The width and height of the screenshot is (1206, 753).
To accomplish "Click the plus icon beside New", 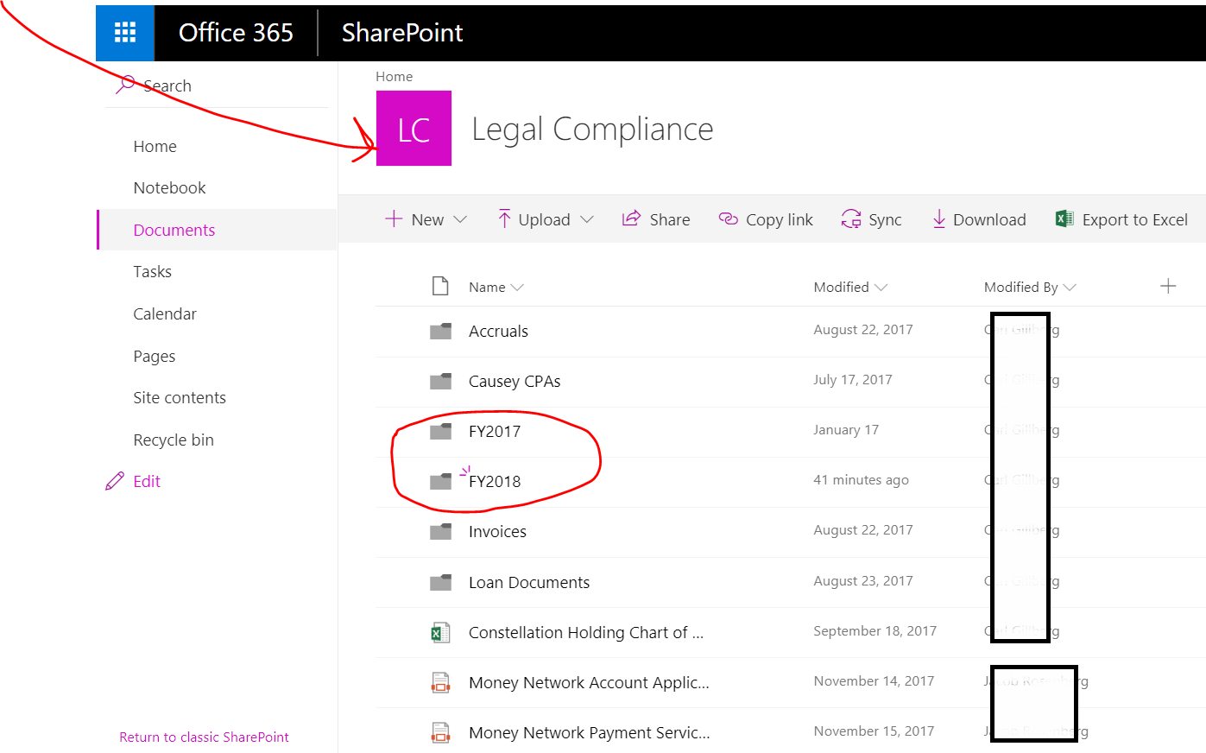I will pyautogui.click(x=394, y=218).
